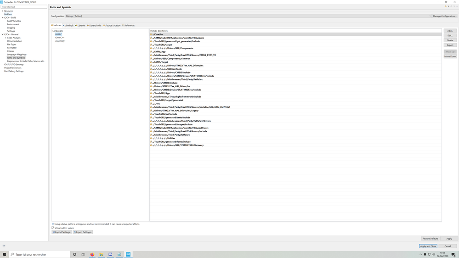Click Export Settings button

point(83,232)
